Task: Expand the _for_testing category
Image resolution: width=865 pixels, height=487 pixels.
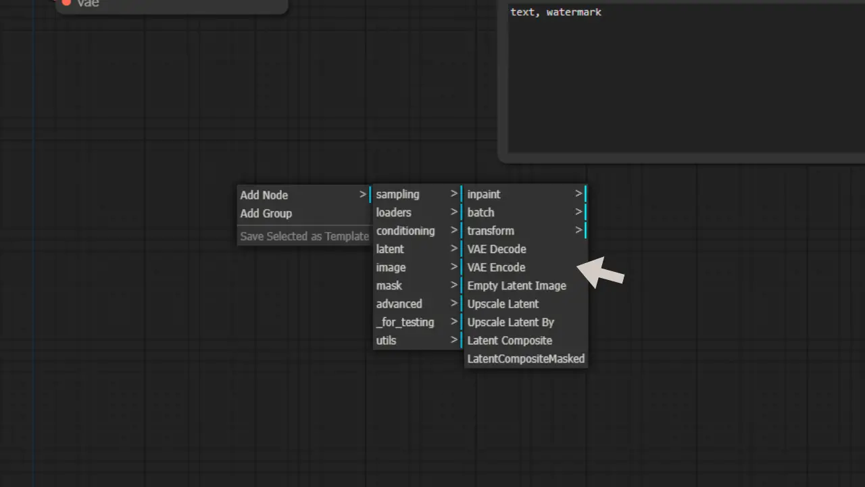Action: pos(417,322)
